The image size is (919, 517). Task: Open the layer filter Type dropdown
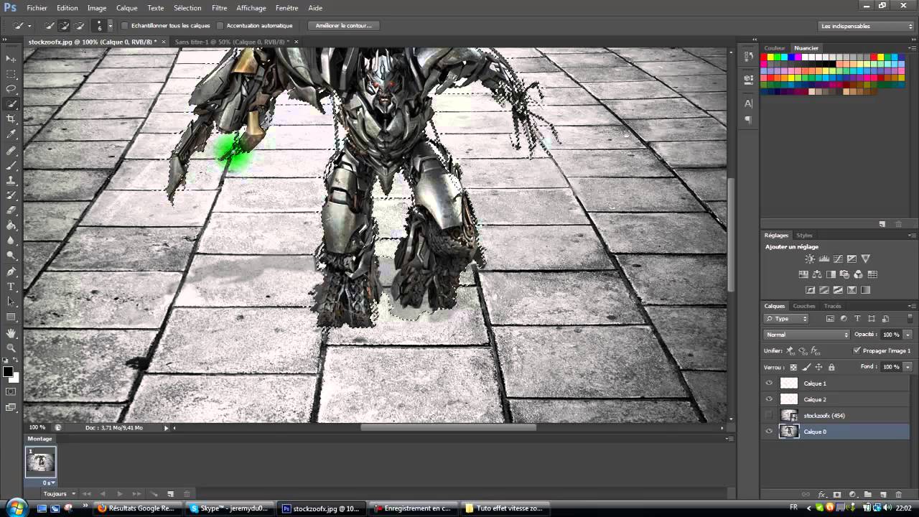[x=786, y=319]
